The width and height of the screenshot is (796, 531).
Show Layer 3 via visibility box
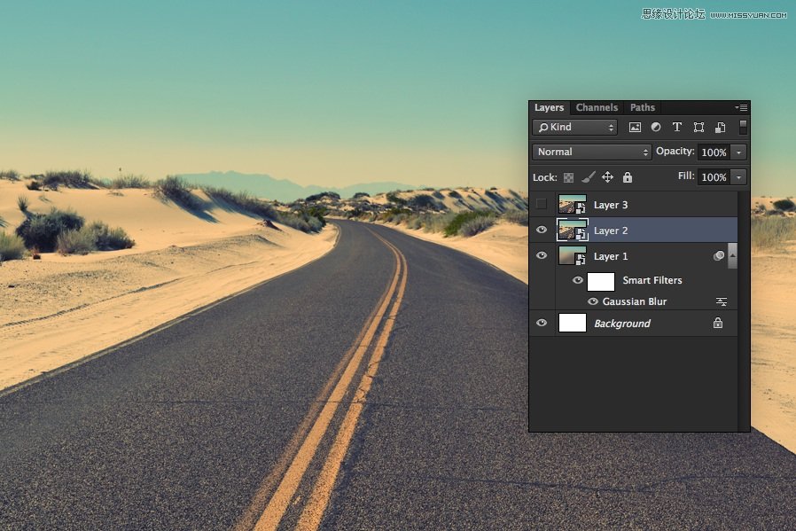coord(542,205)
